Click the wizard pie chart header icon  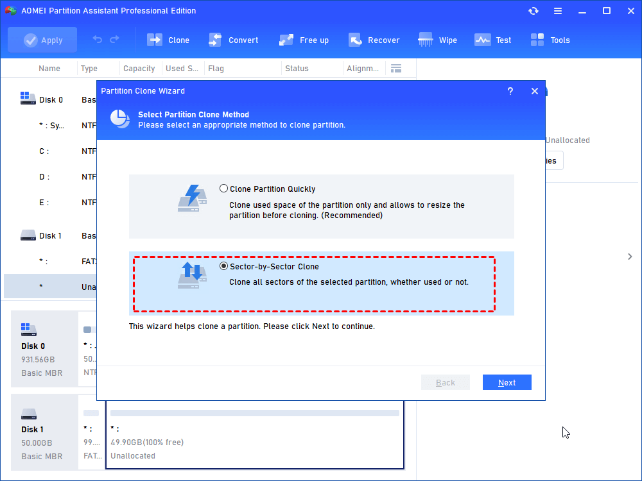pyautogui.click(x=119, y=119)
